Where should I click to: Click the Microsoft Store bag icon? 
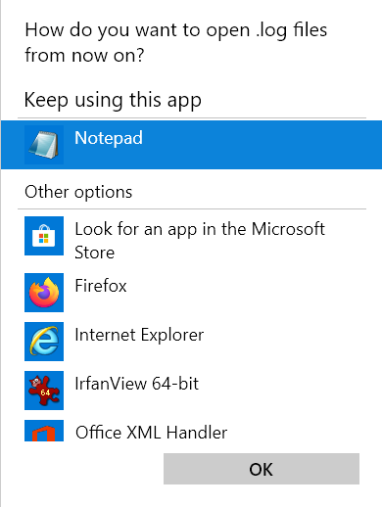coord(44,236)
